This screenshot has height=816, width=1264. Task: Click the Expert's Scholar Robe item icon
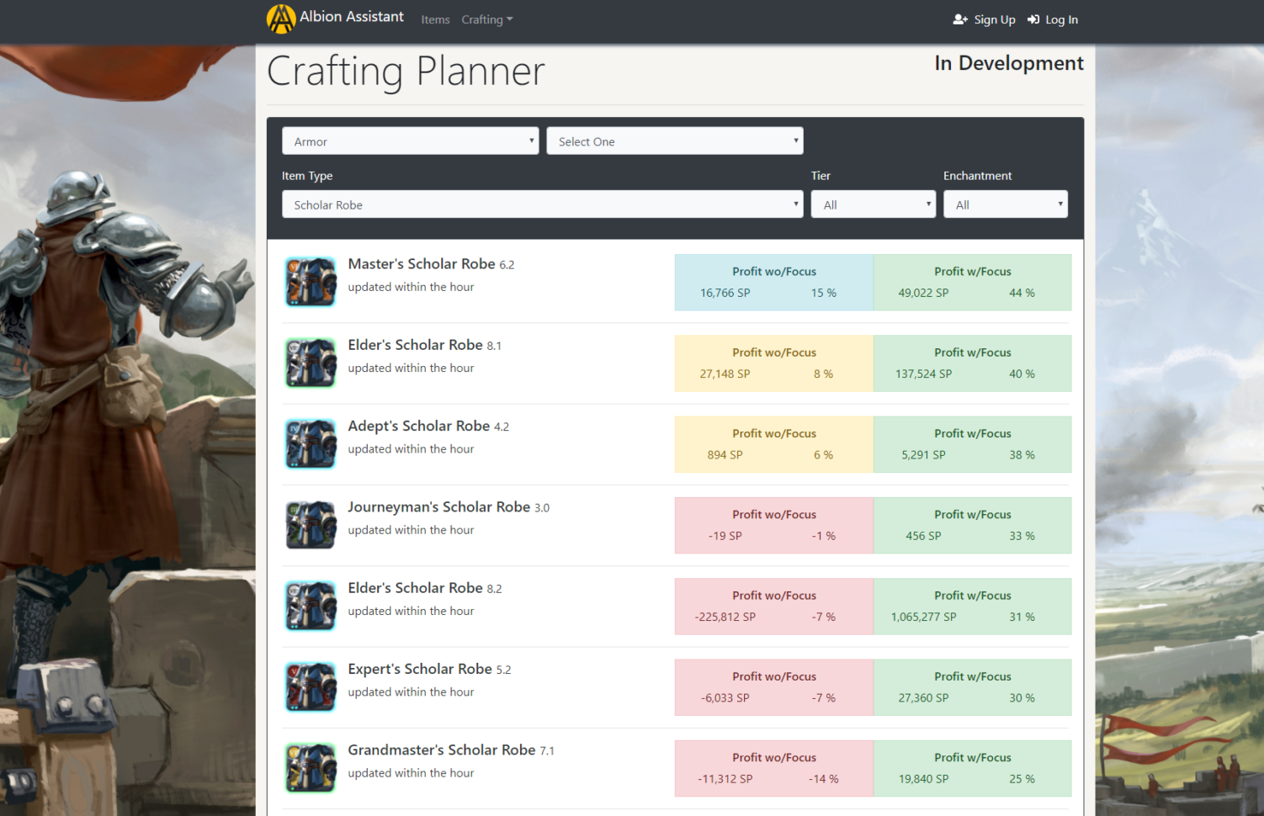pyautogui.click(x=310, y=686)
